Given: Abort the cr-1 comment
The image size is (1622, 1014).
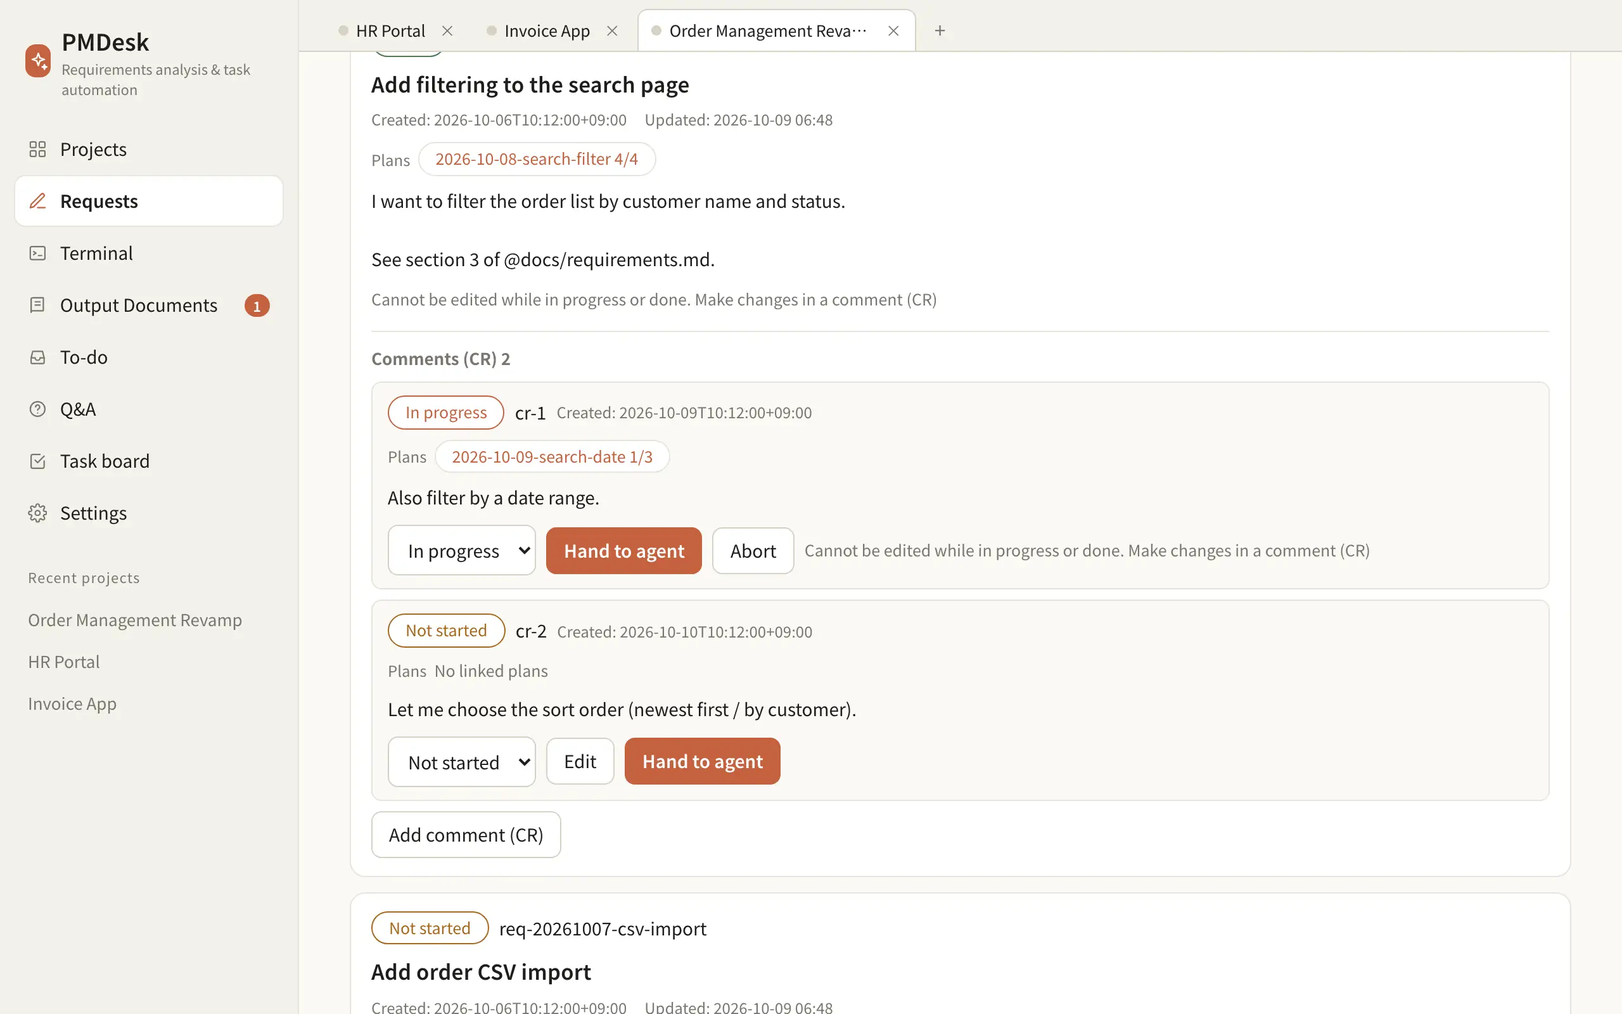Looking at the screenshot, I should click(x=753, y=551).
